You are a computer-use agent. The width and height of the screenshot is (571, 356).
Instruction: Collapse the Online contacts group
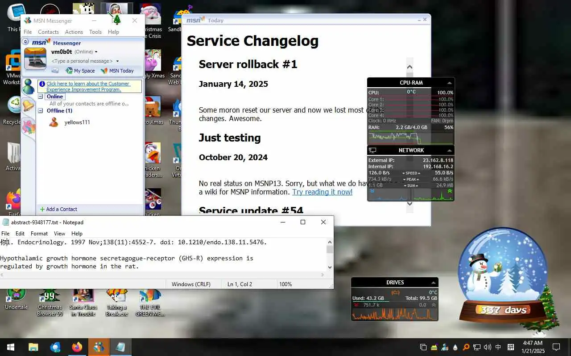pyautogui.click(x=40, y=97)
